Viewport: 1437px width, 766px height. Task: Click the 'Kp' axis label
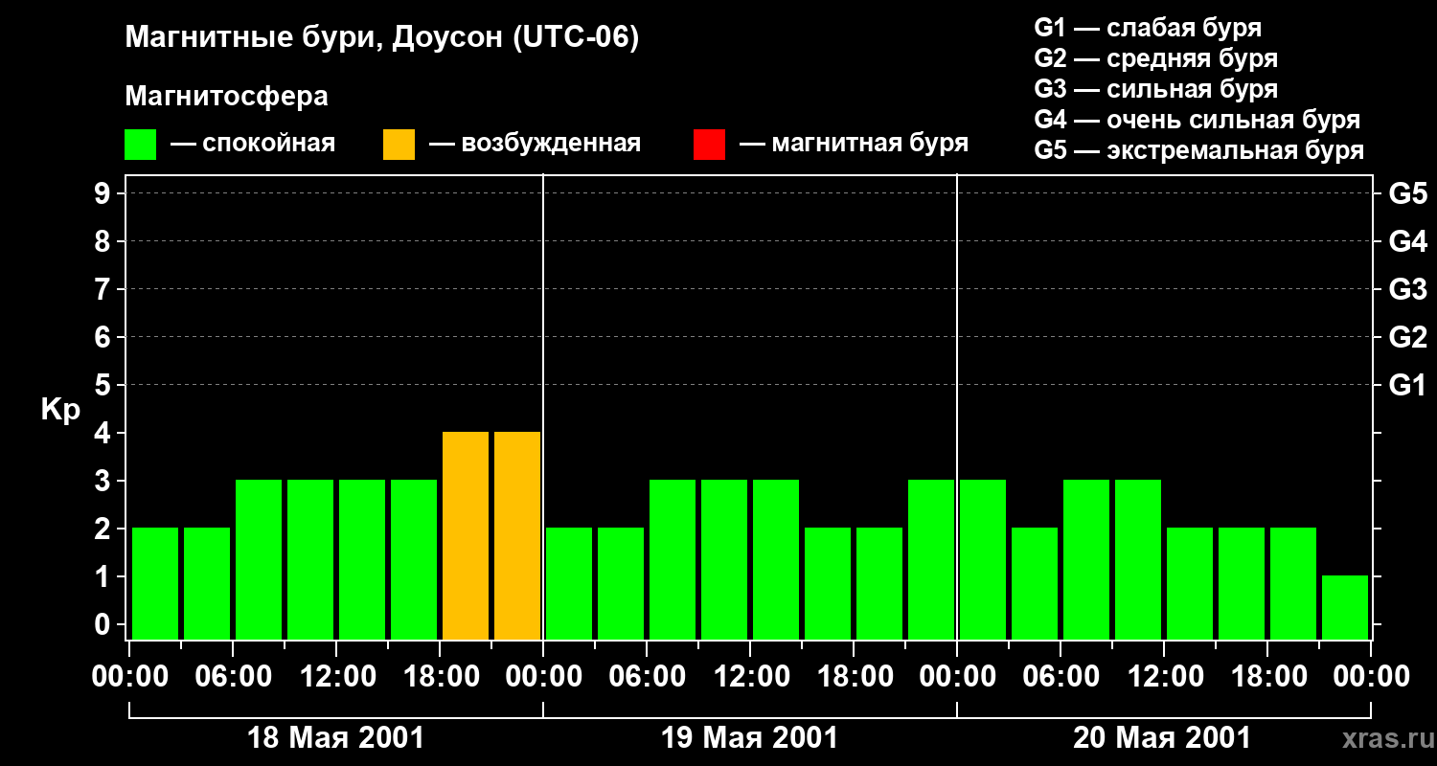(60, 410)
